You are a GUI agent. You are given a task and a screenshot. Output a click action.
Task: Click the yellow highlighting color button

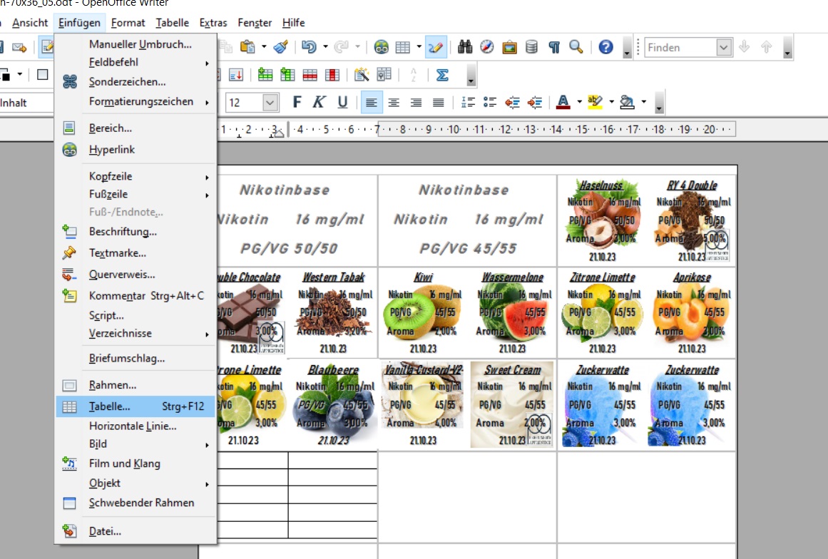tap(596, 102)
